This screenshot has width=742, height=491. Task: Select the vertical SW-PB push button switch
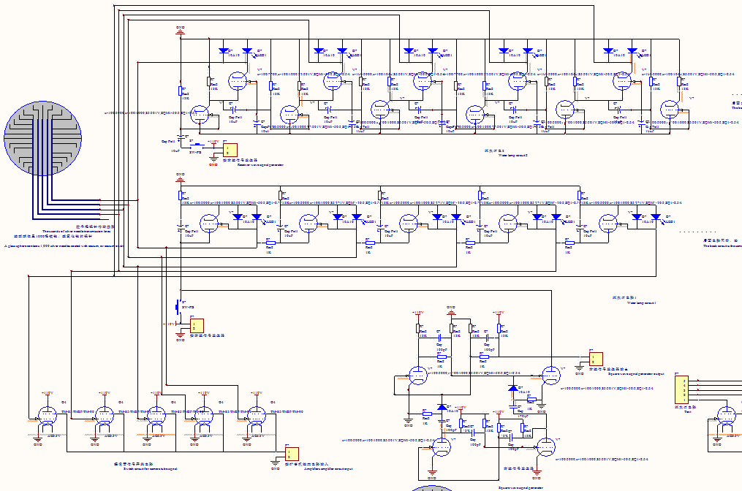click(x=178, y=307)
